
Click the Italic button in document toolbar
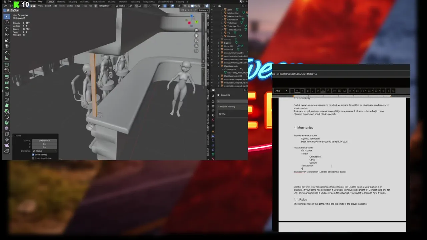point(313,91)
